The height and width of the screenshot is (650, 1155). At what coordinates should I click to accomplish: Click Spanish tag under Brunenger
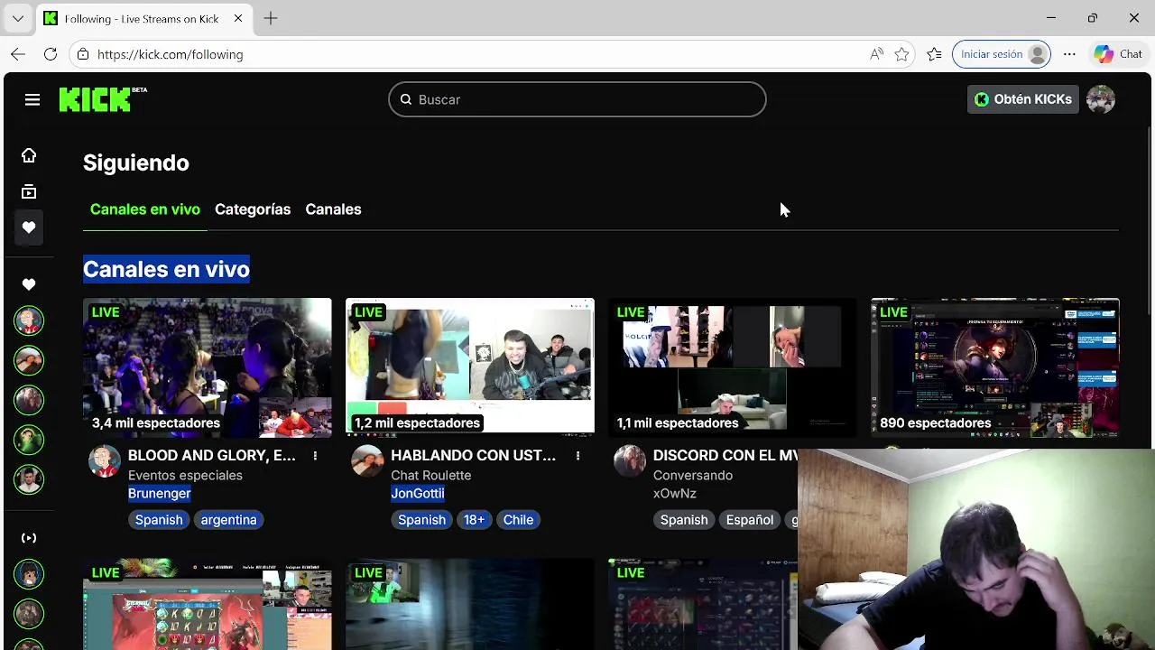[x=159, y=520]
